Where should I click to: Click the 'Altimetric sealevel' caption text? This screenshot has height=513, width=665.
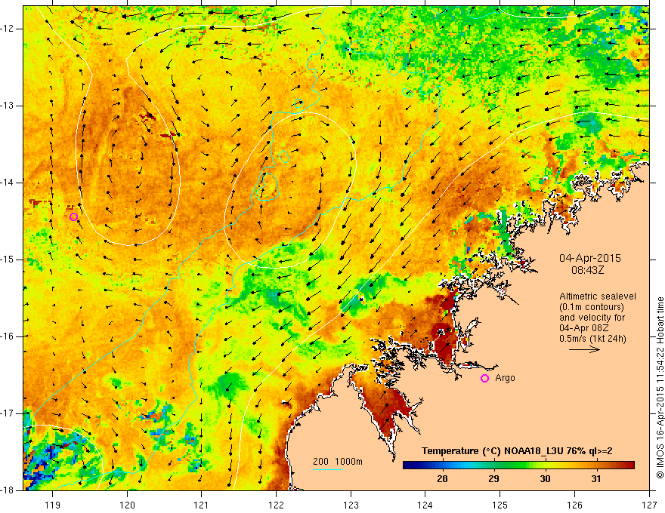[598, 296]
